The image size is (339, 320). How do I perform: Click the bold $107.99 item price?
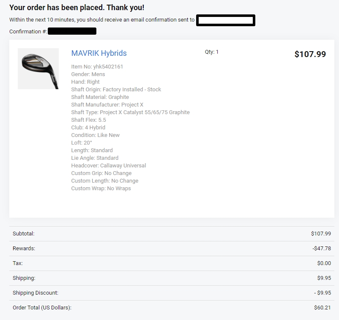tap(310, 54)
